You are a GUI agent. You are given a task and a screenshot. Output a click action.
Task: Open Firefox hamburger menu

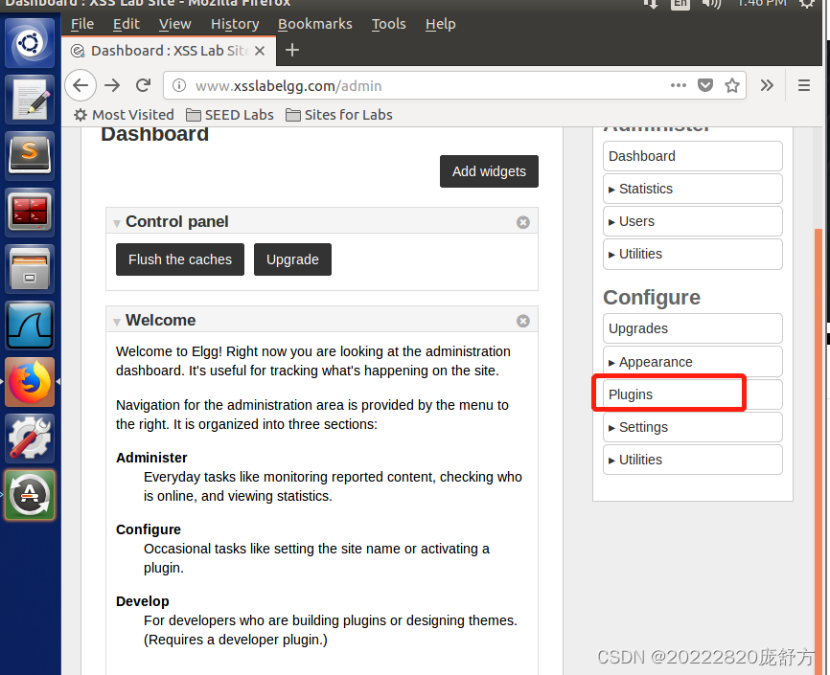tap(803, 85)
